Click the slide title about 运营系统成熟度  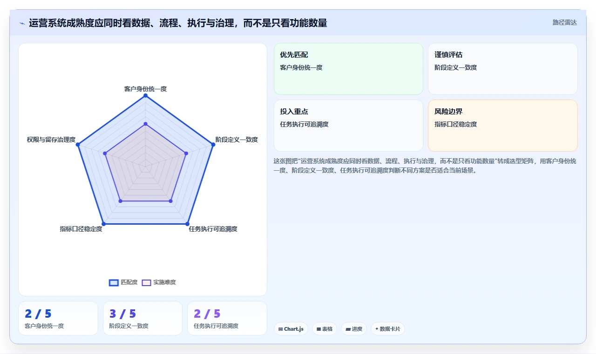click(178, 23)
